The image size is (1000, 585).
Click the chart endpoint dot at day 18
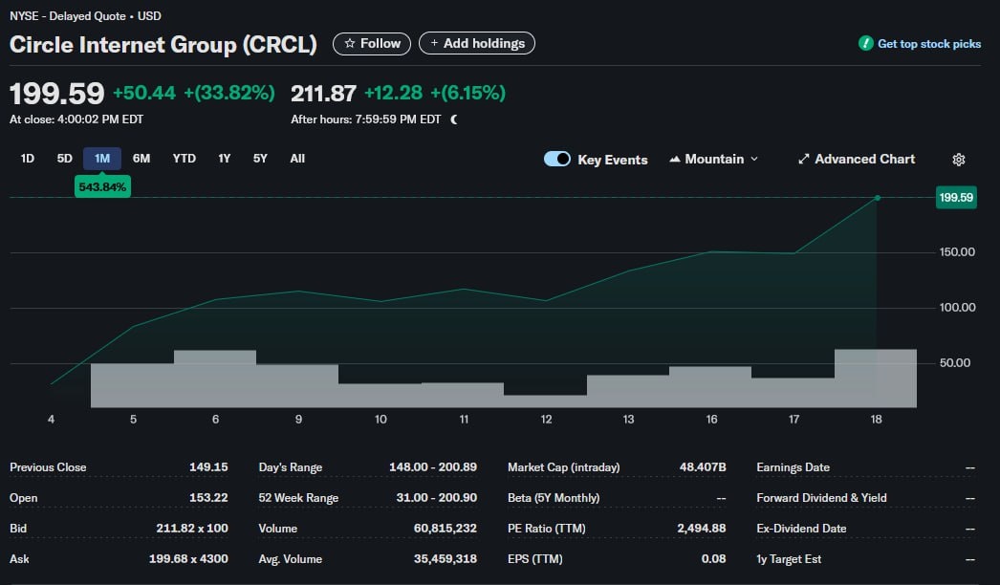click(x=878, y=198)
